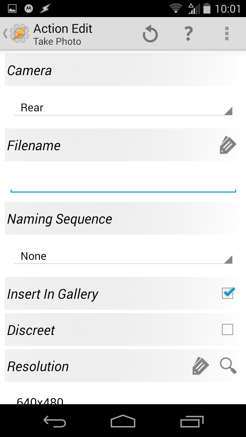Open recent apps navigation button
The width and height of the screenshot is (246, 437).
pos(192,421)
